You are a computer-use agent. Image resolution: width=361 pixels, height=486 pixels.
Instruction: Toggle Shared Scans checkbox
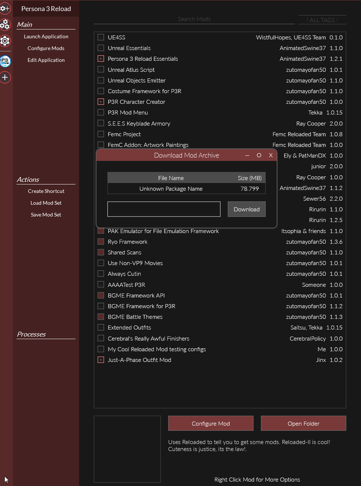[x=101, y=252]
